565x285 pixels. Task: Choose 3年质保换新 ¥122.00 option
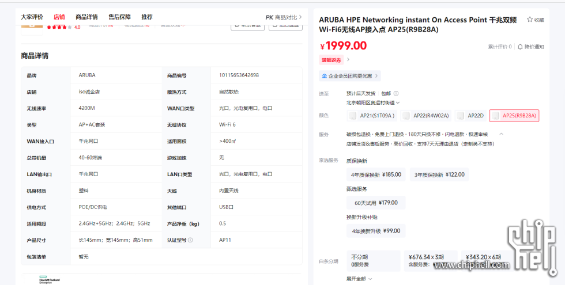[439, 174]
